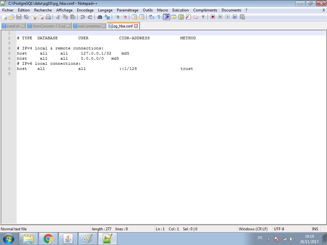Click the Open file folder icon
327x245 pixels.
coord(11,17)
